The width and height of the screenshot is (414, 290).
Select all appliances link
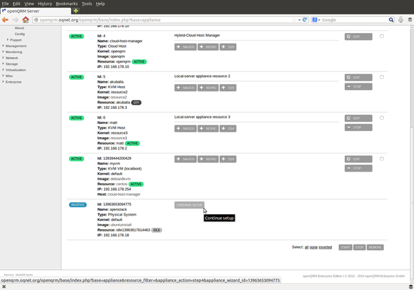point(306,247)
